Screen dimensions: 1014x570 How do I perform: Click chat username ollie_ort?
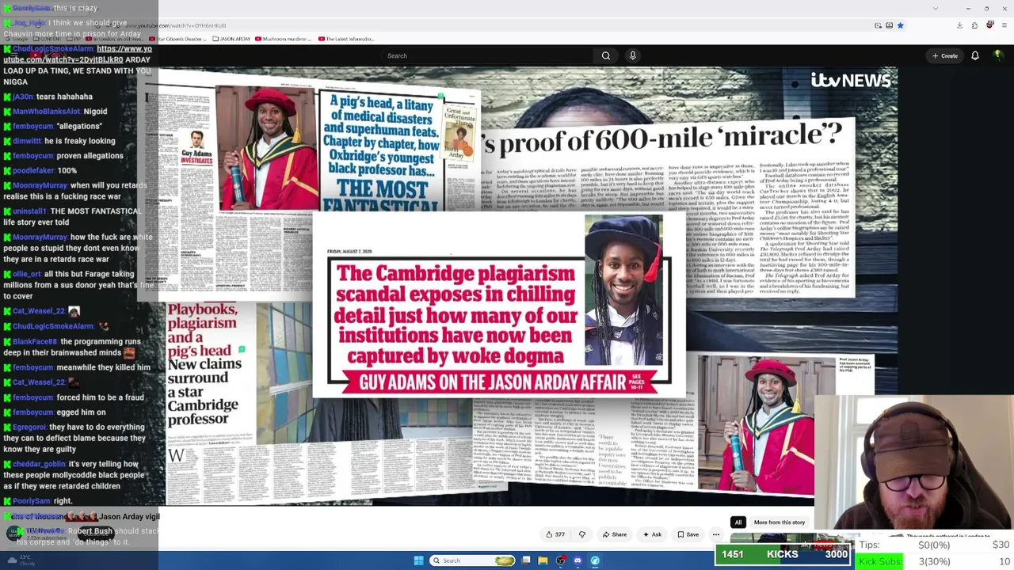click(26, 274)
